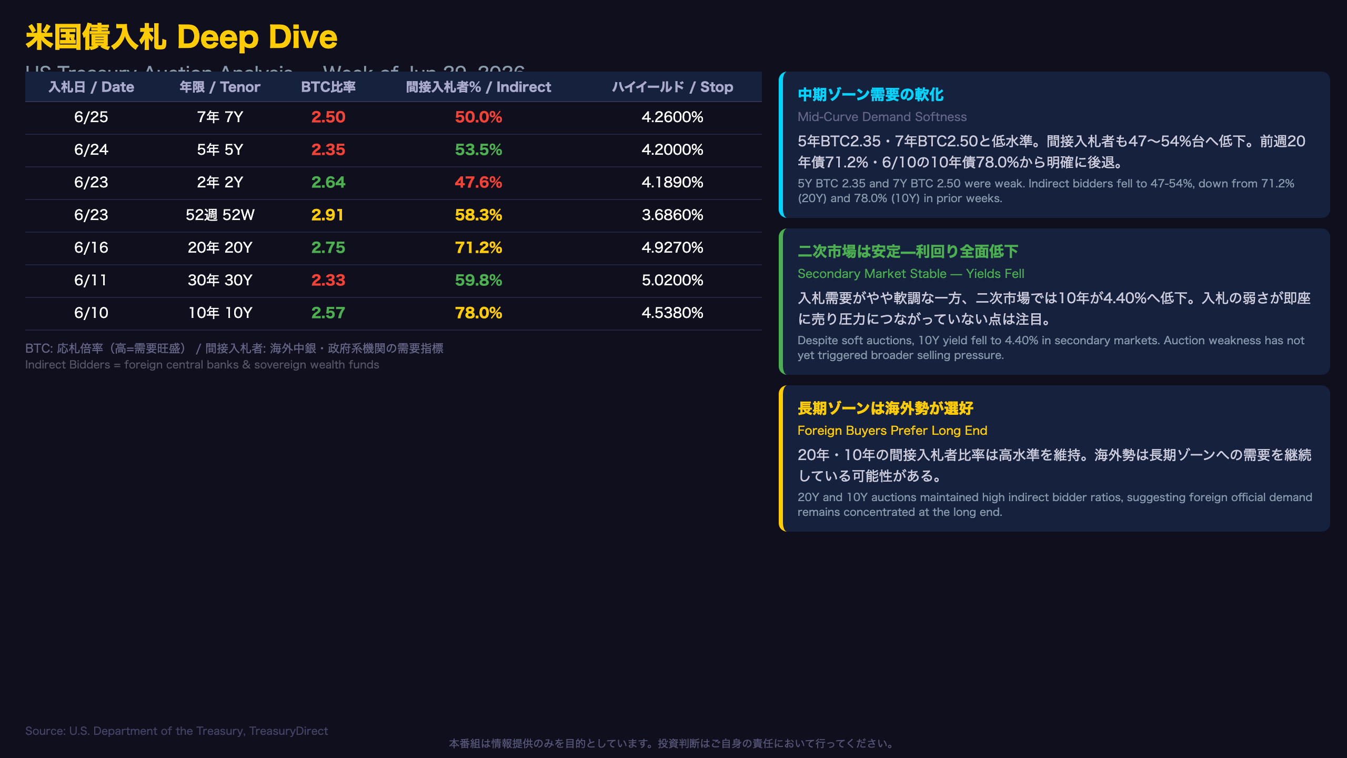
Task: Click the 米国債入札 Deep Dive title
Action: [182, 37]
